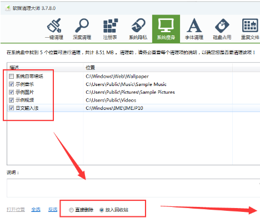
Task: Click the summary text mentioning 8.51 MB
Action: click(131, 53)
